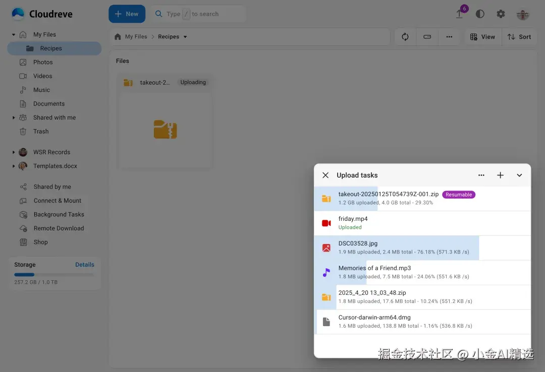Close the Upload tasks panel
This screenshot has height=372, width=545.
click(x=325, y=175)
